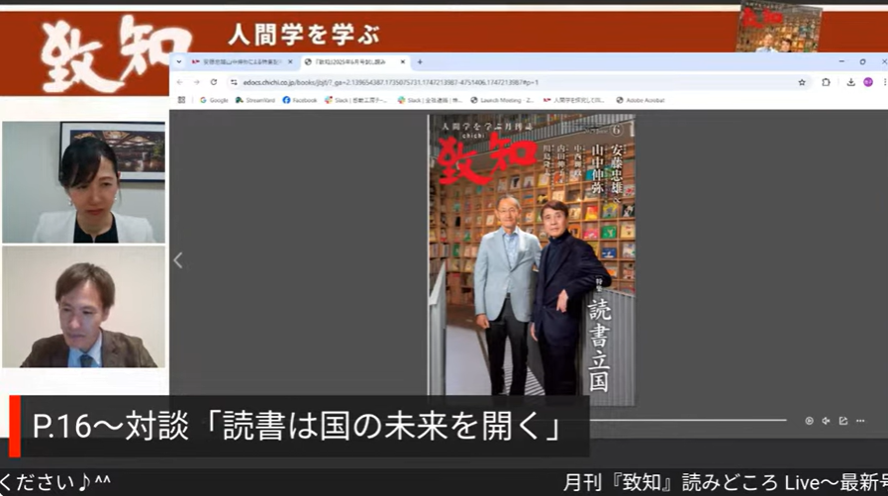The width and height of the screenshot is (888, 496).
Task: Click the browser back arrow
Action: pos(180,82)
